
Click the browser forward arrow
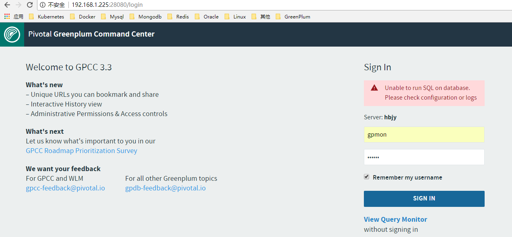(18, 5)
